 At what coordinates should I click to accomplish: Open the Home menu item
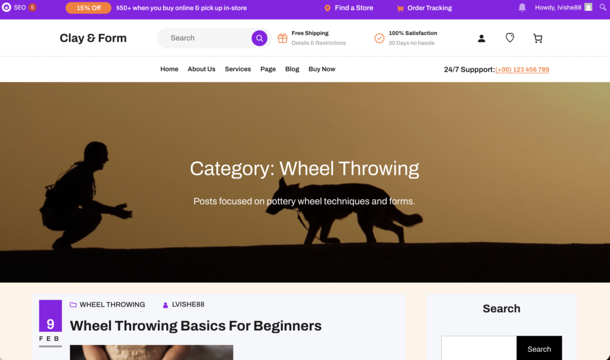click(169, 69)
